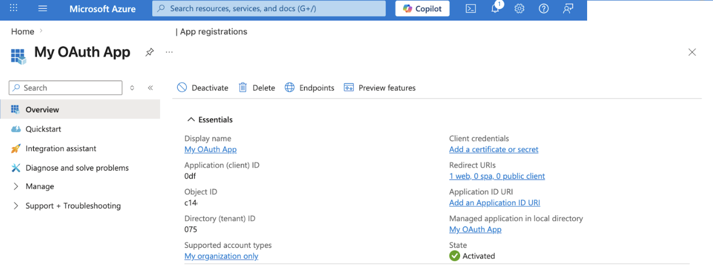Click Add an Application ID URI

point(495,203)
